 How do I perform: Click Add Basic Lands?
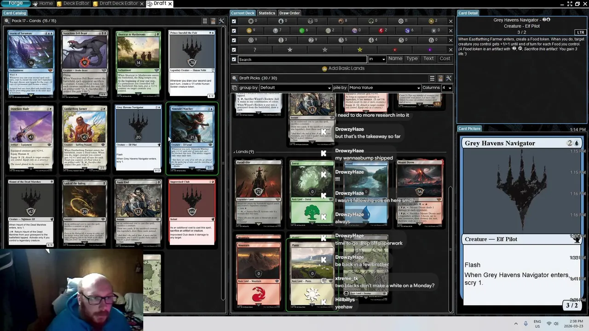click(343, 68)
